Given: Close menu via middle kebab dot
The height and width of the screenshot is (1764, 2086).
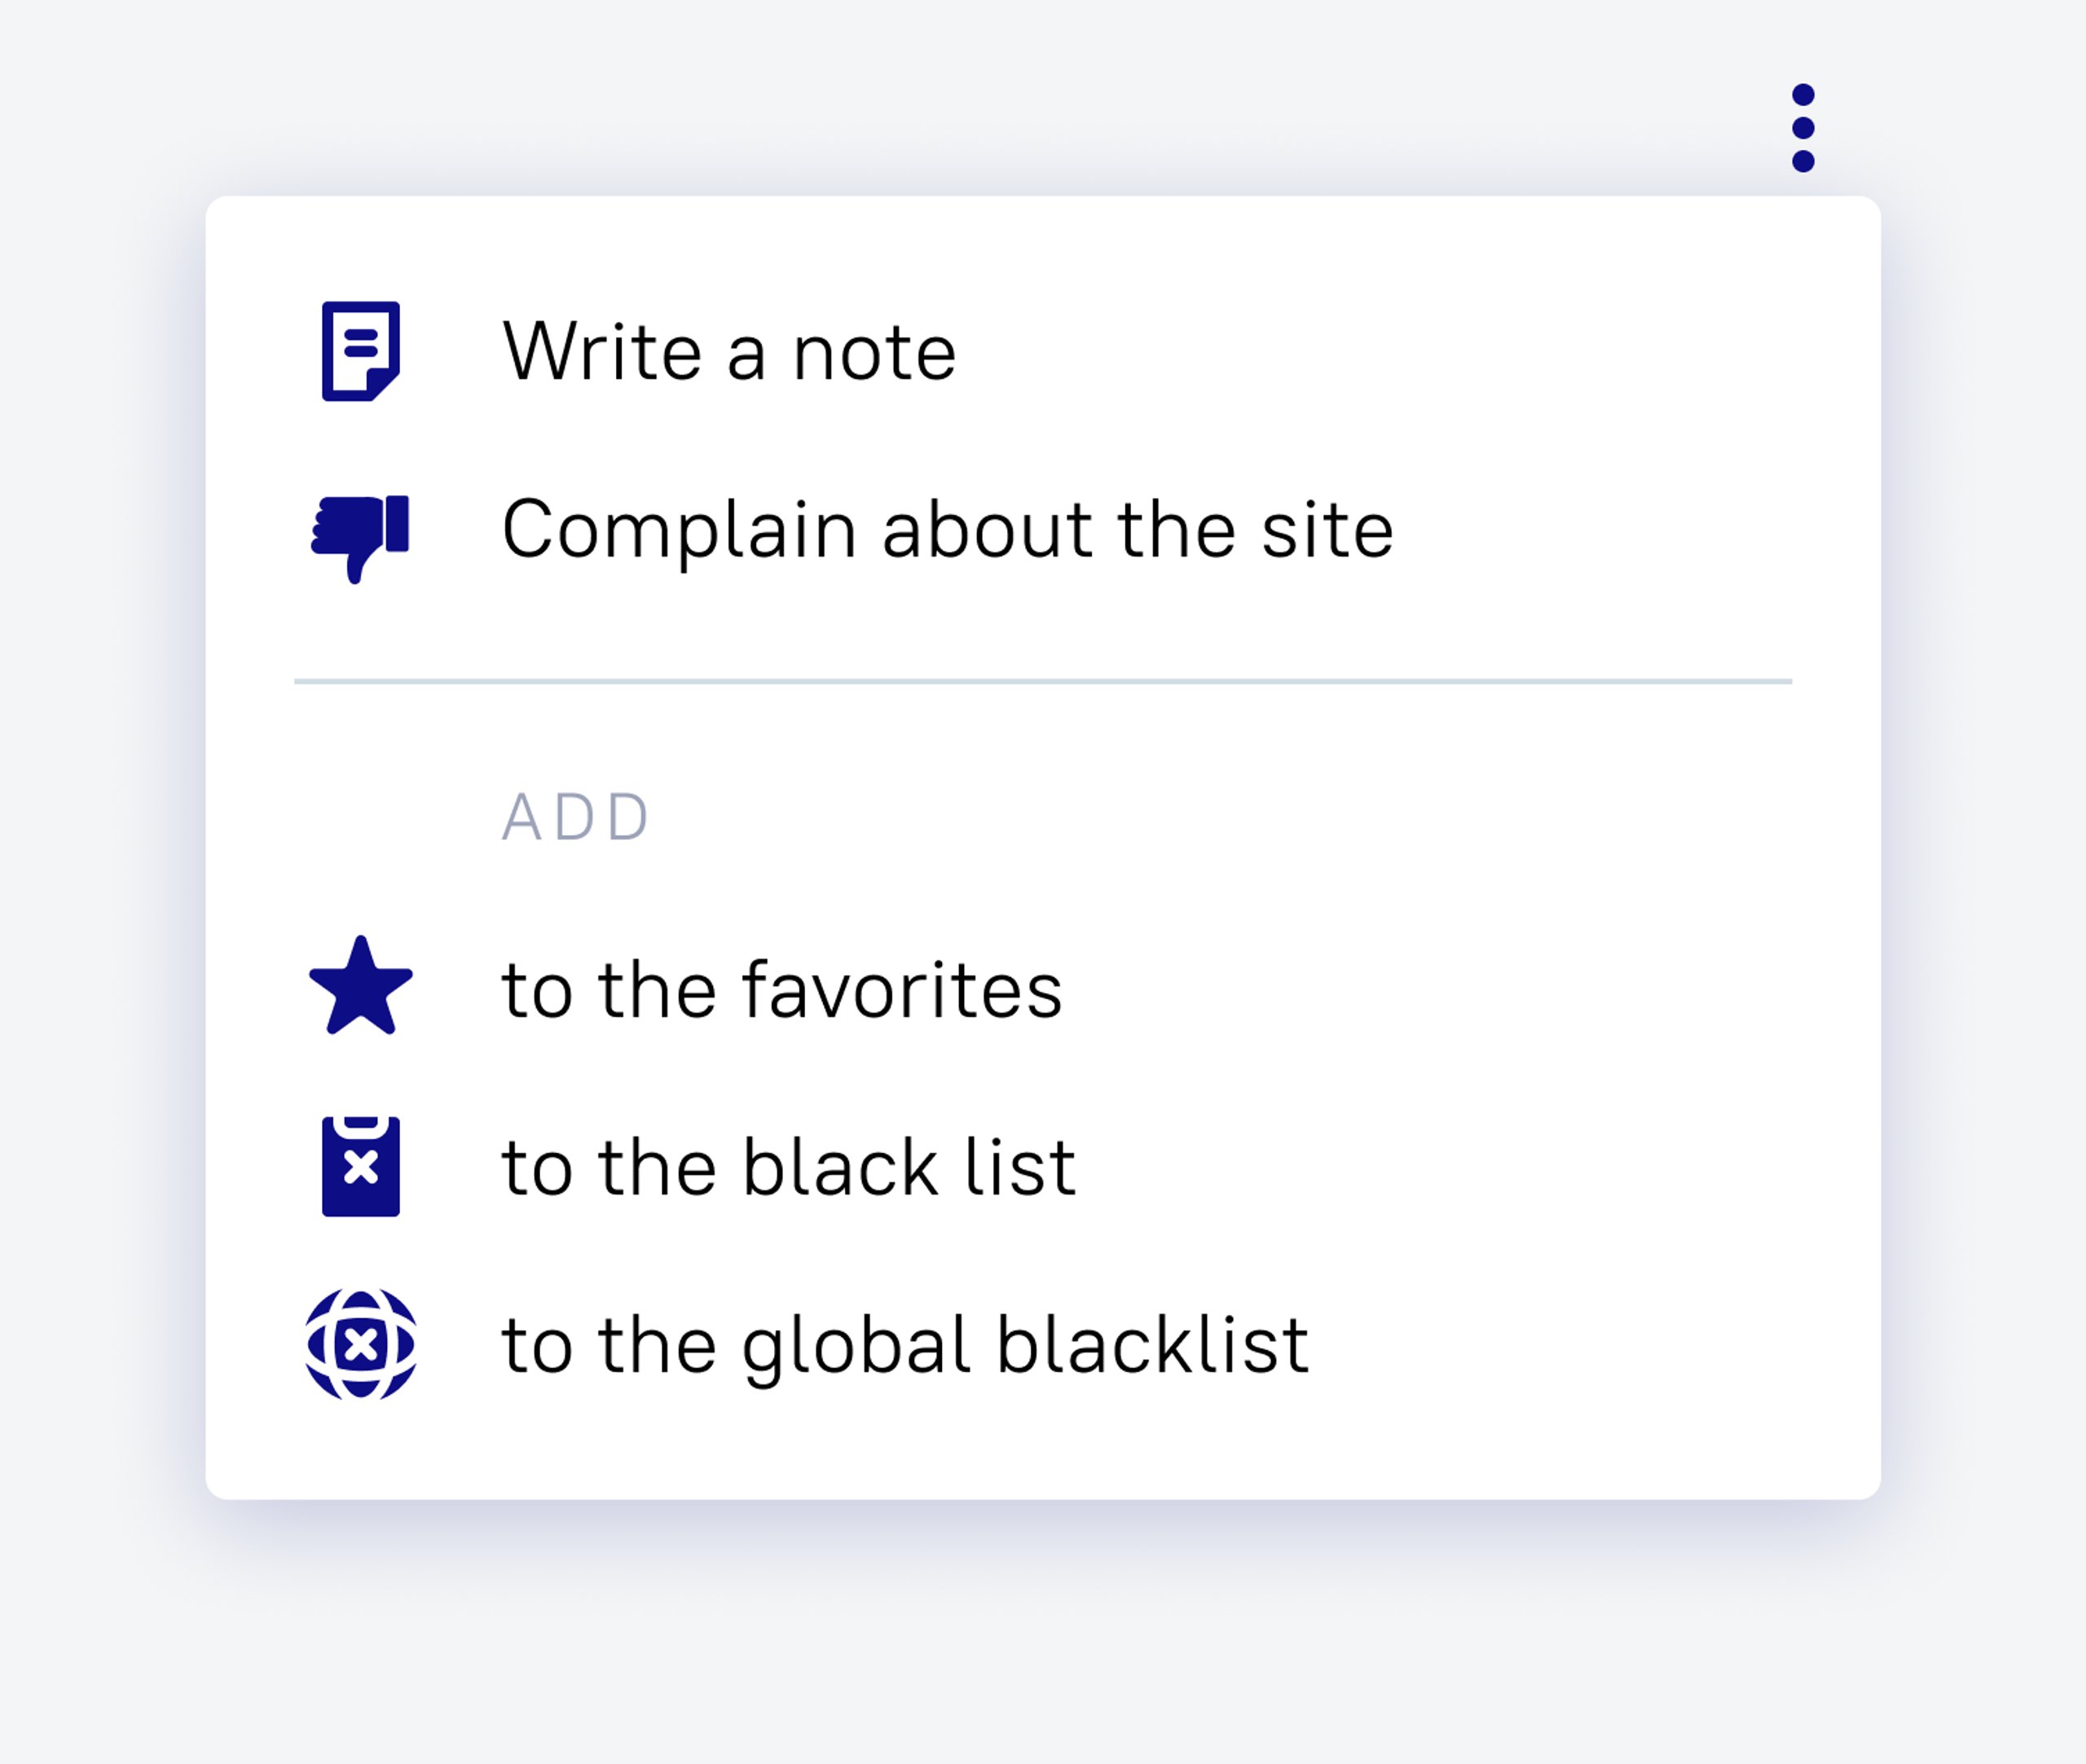Looking at the screenshot, I should (x=1803, y=128).
